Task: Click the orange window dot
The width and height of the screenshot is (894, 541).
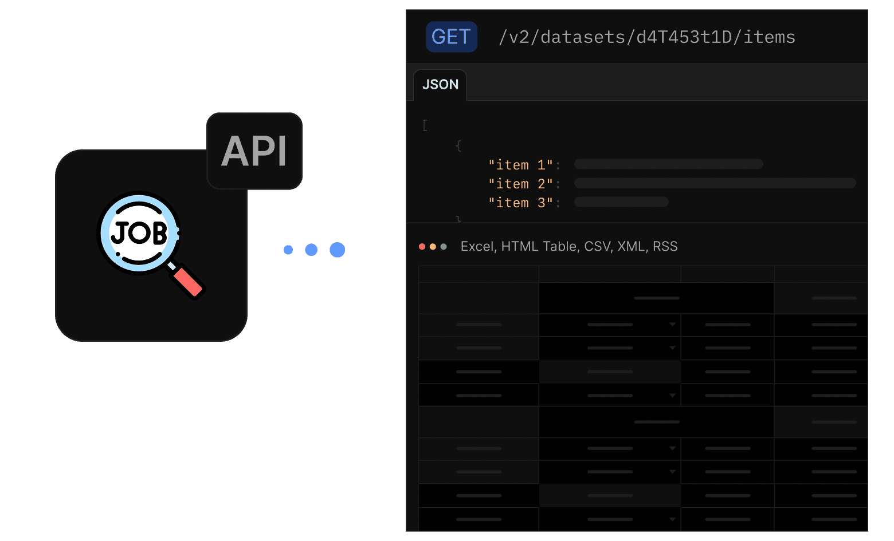Action: coord(433,247)
